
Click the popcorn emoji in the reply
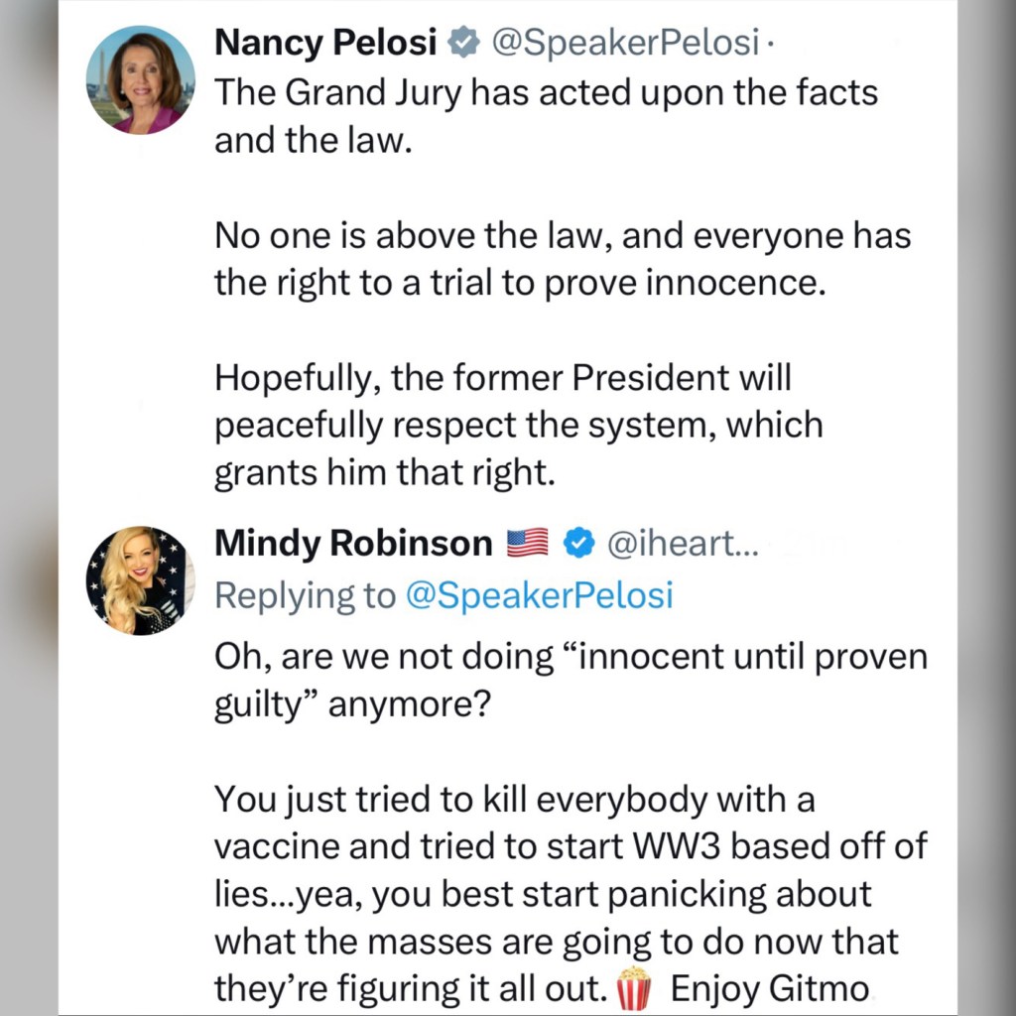[x=634, y=989]
